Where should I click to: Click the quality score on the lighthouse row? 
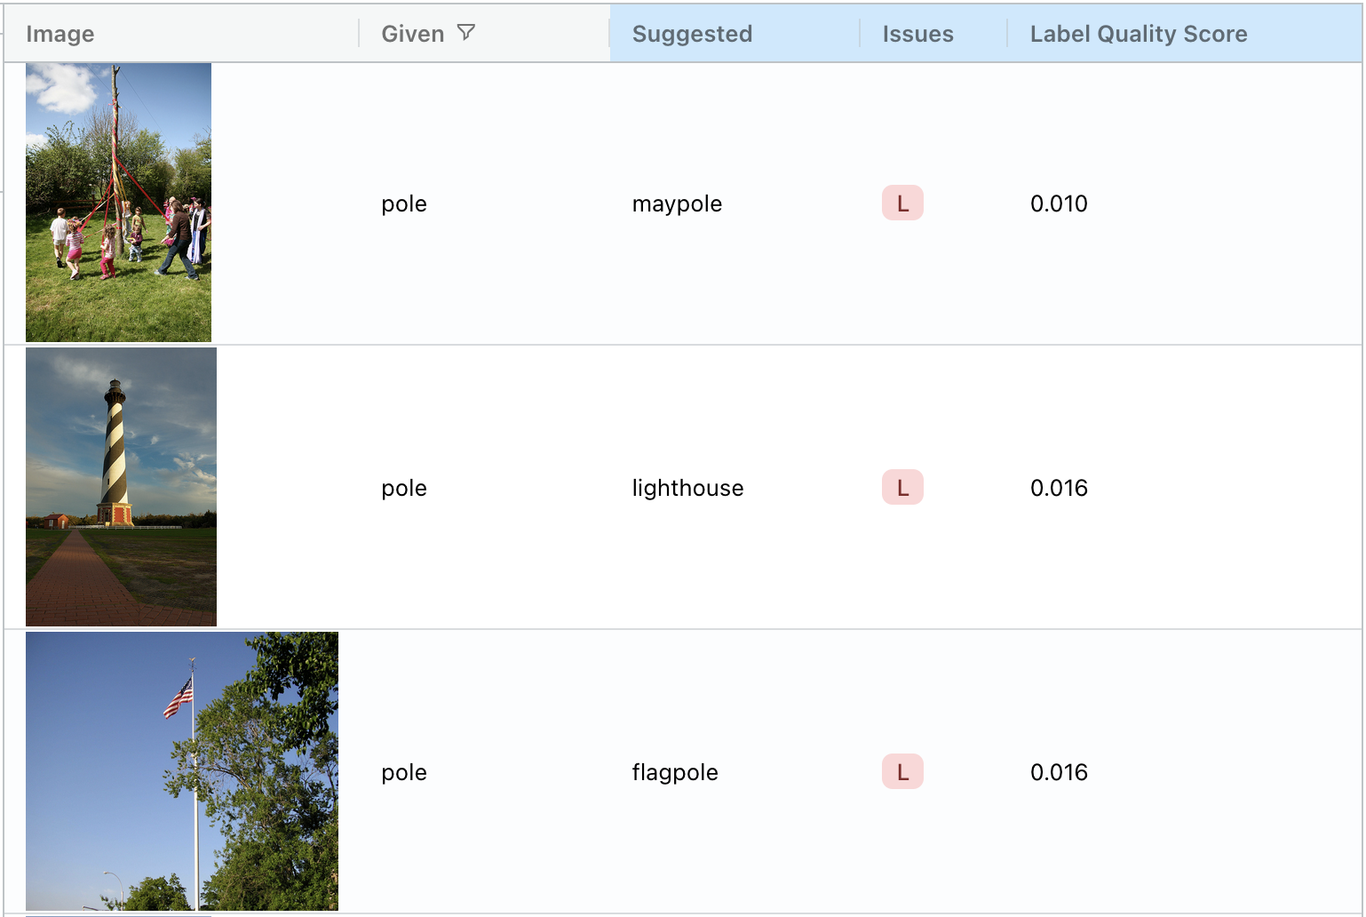1059,487
